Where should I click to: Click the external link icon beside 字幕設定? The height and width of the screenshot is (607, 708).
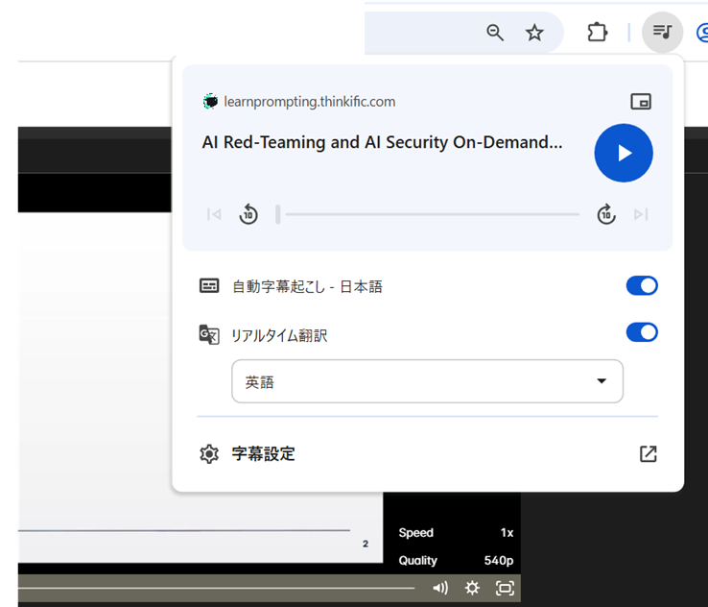(x=649, y=454)
